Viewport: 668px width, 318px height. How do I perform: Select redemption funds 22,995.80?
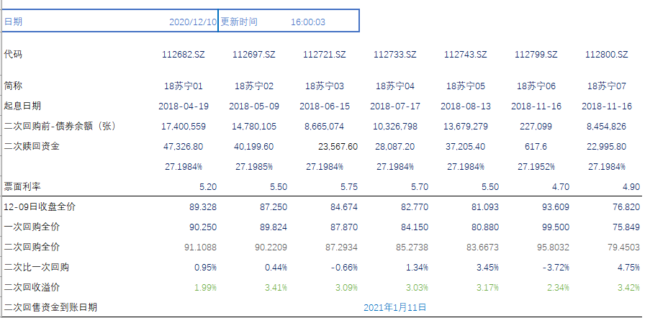pyautogui.click(x=606, y=147)
